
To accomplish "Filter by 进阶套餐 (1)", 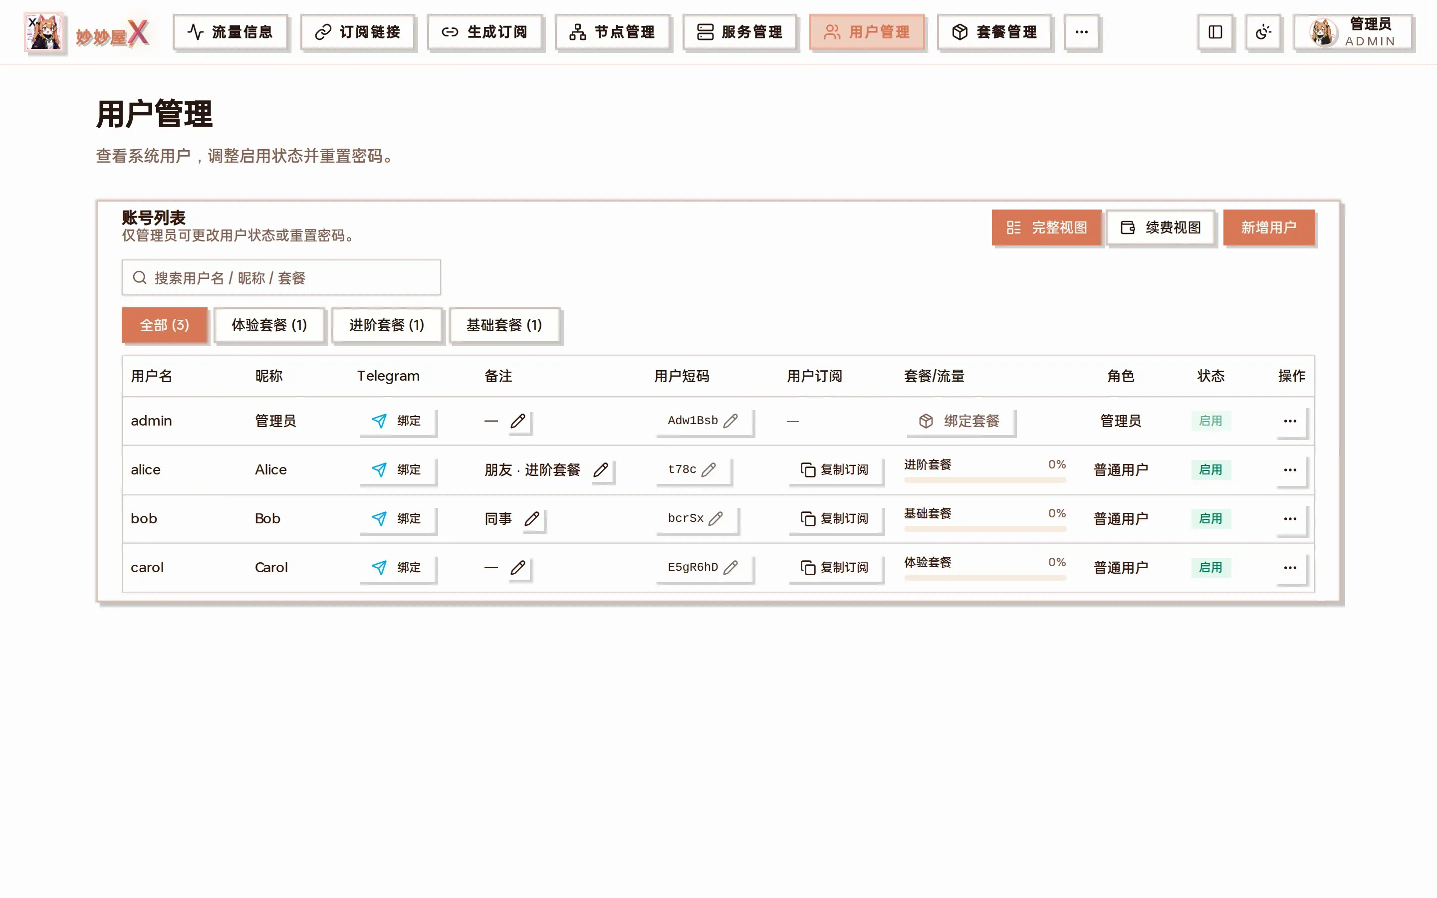I will pyautogui.click(x=387, y=325).
